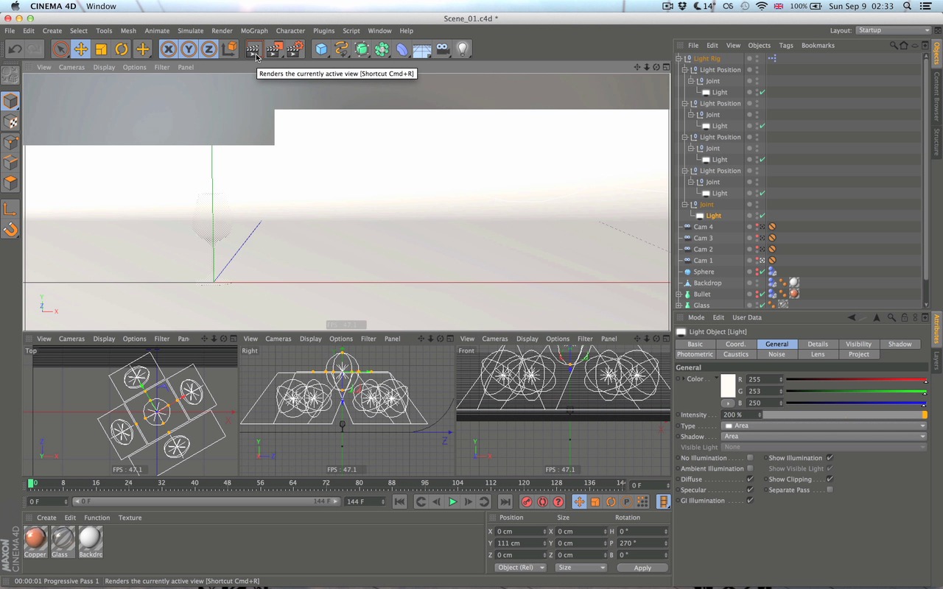Add a light with lightbulb icon
Screen dimensions: 943x589
pos(463,49)
